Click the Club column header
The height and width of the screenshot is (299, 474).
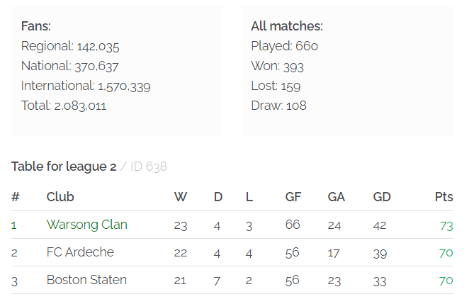point(60,197)
